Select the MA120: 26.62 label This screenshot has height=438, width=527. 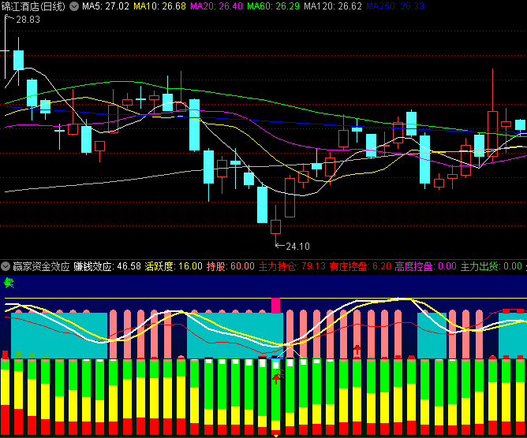[x=333, y=6]
